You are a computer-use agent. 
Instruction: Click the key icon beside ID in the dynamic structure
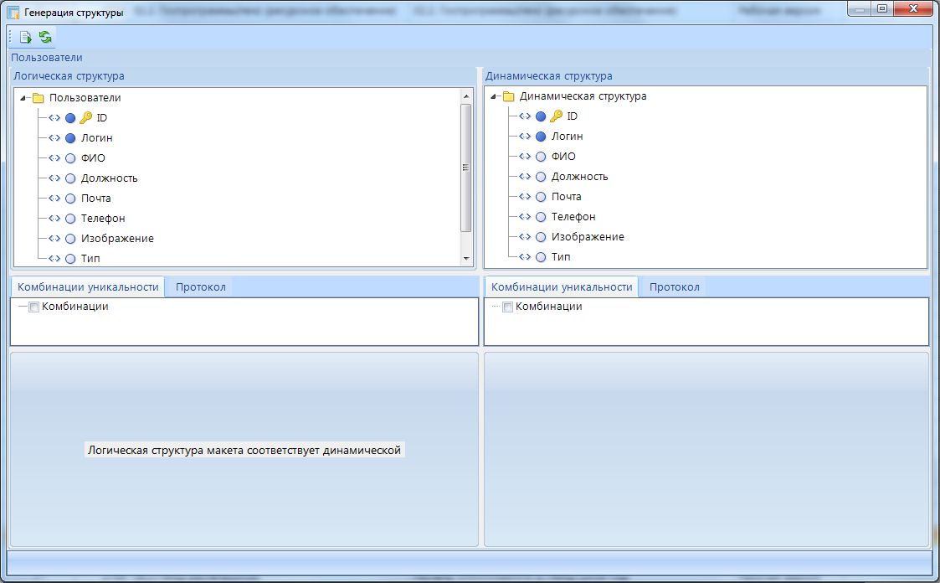tap(556, 116)
